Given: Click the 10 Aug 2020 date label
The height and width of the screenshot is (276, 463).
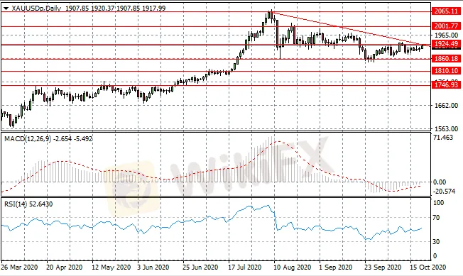Looking at the screenshot, I should coord(293,267).
